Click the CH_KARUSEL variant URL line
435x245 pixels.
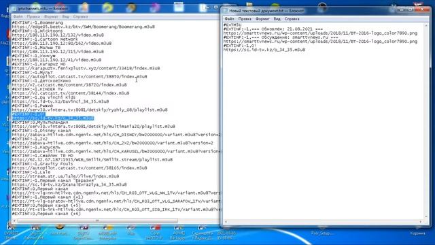(x=116, y=151)
